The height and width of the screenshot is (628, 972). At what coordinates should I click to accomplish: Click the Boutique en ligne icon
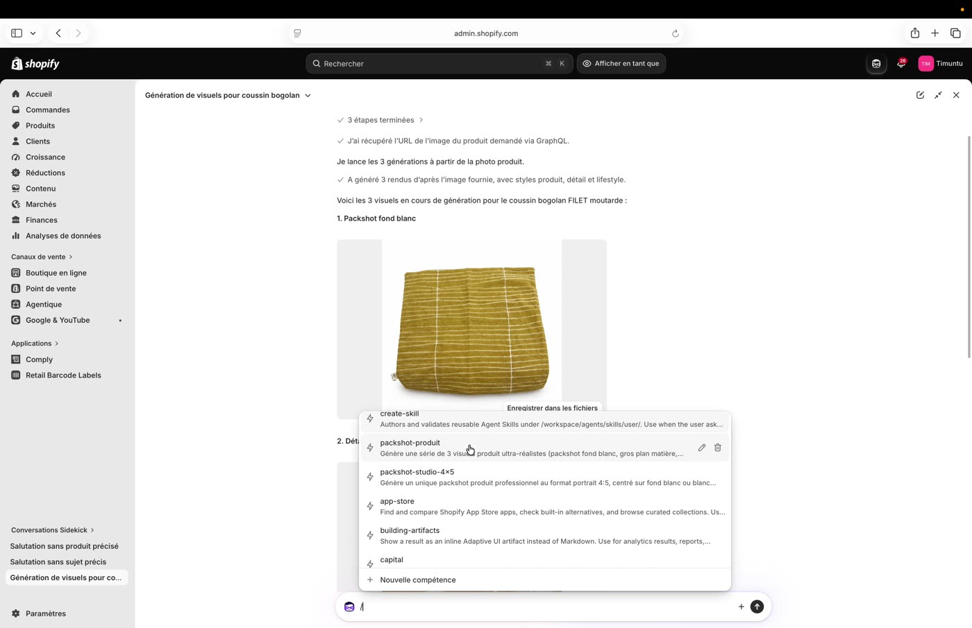pyautogui.click(x=16, y=273)
